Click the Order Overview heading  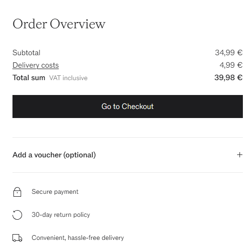point(59,24)
